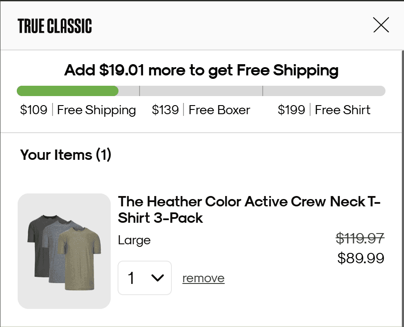
Task: Expand the quantity options for the t-shirt pack
Action: pos(144,278)
